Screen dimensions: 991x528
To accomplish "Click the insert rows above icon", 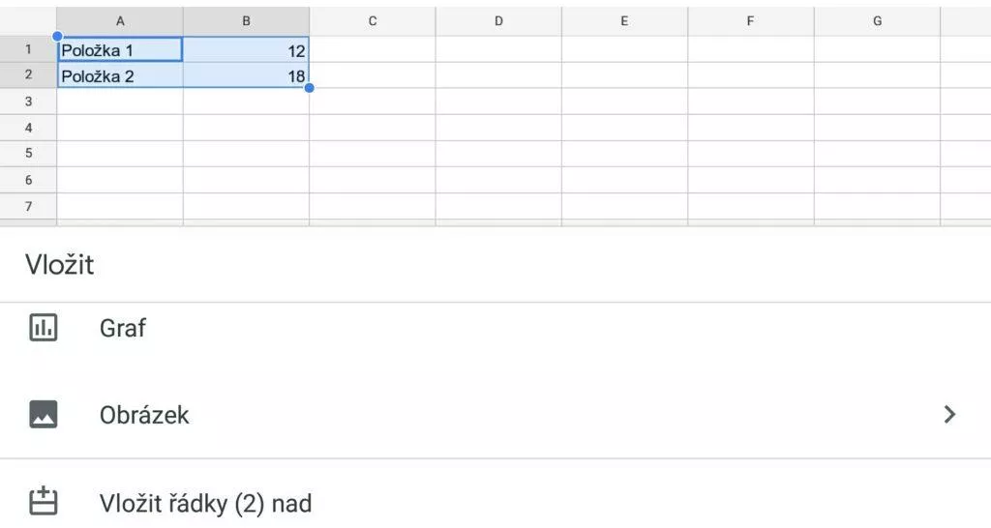I will [x=44, y=502].
